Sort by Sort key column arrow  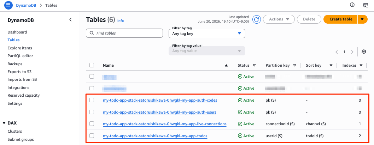coord(331,66)
